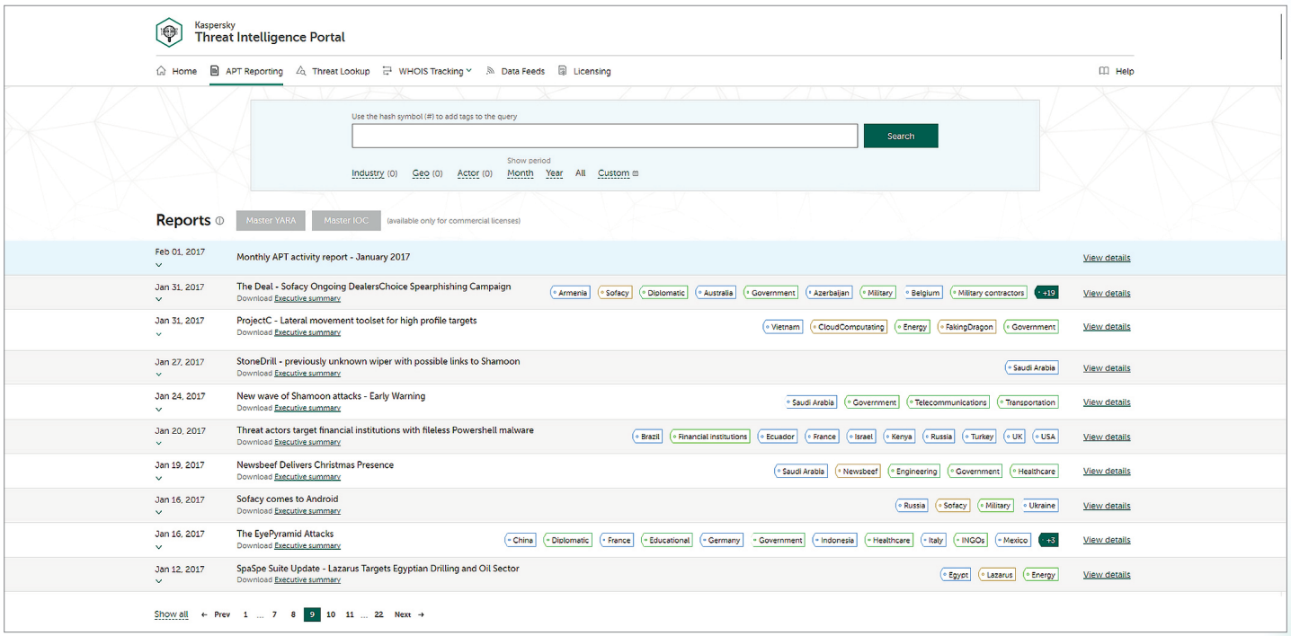Go to page 10 in pagination
Viewport: 1291px width, 636px height.
(x=331, y=614)
